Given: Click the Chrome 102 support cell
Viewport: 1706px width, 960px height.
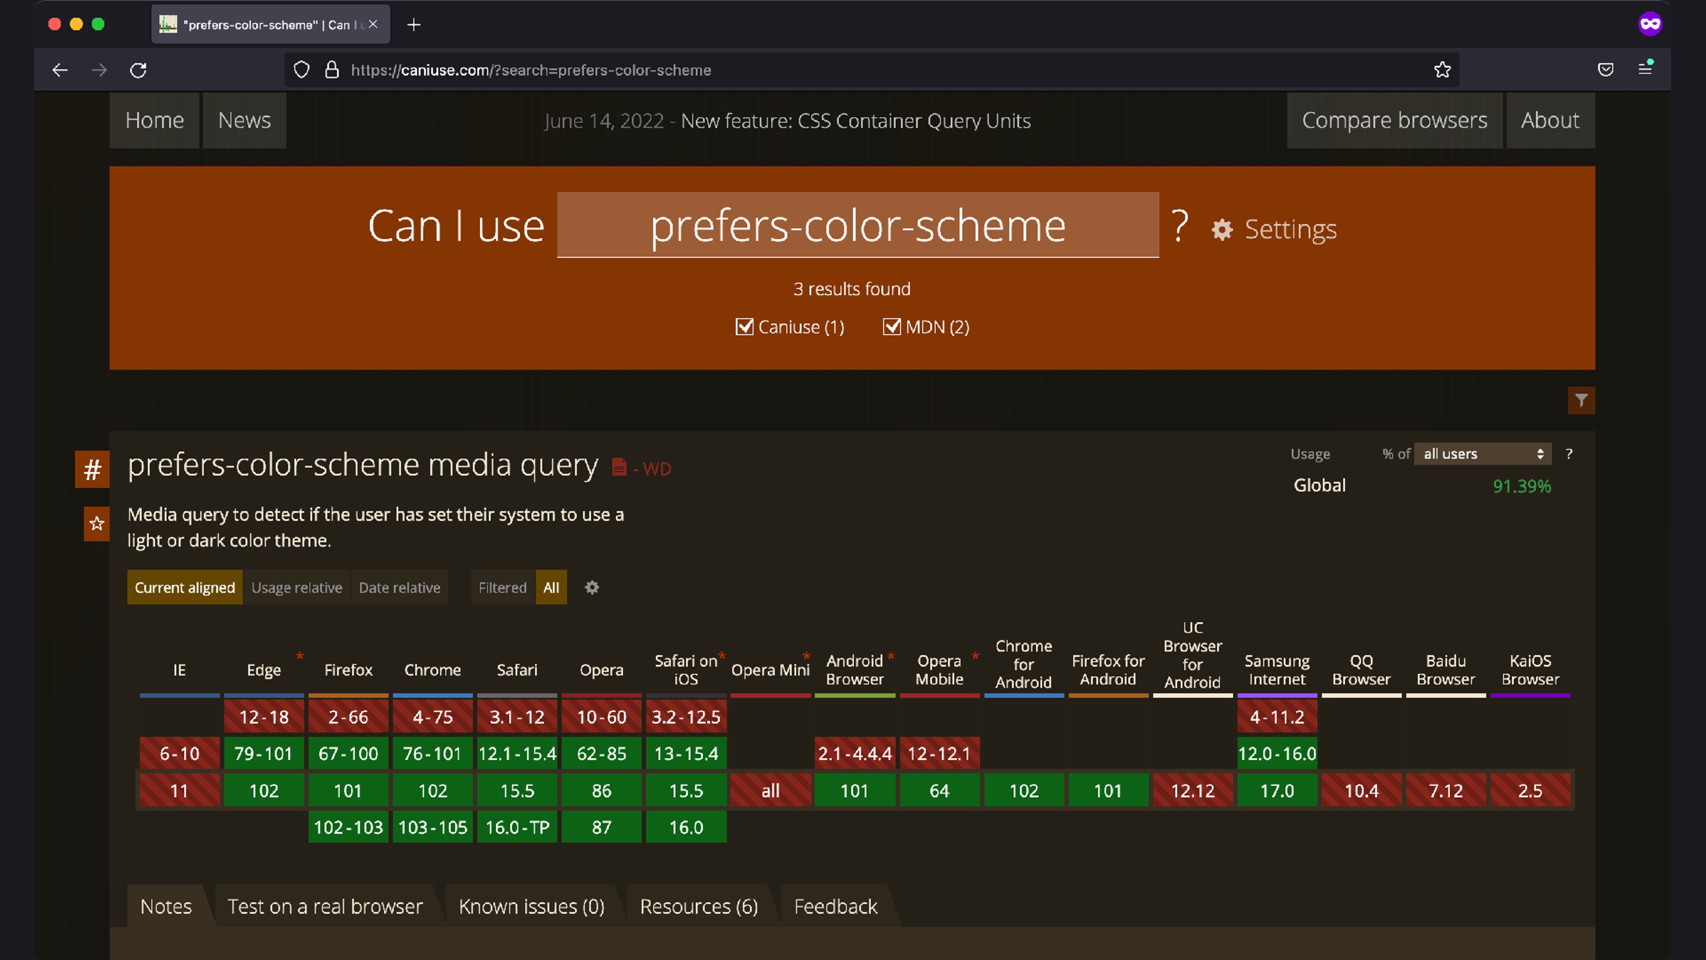Looking at the screenshot, I should (x=432, y=790).
